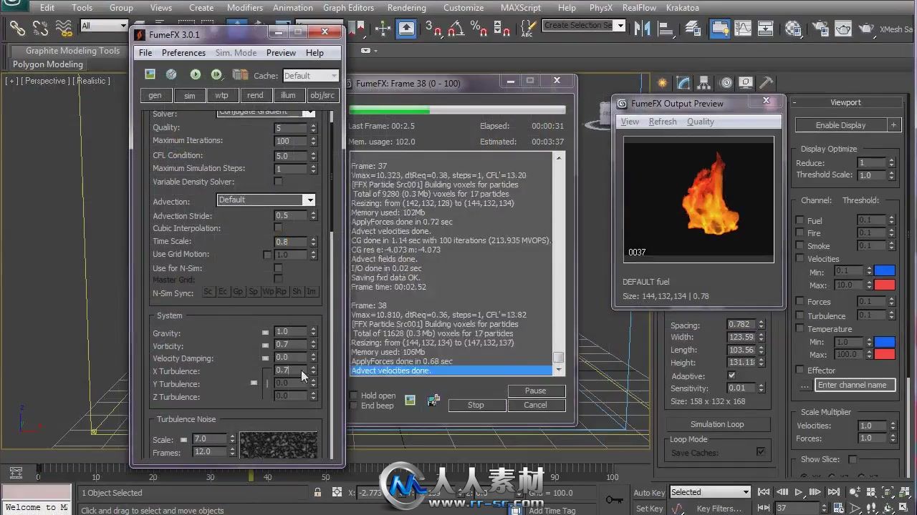Open the Utilities hammer icon
917x515 pixels.
pyautogui.click(x=767, y=83)
